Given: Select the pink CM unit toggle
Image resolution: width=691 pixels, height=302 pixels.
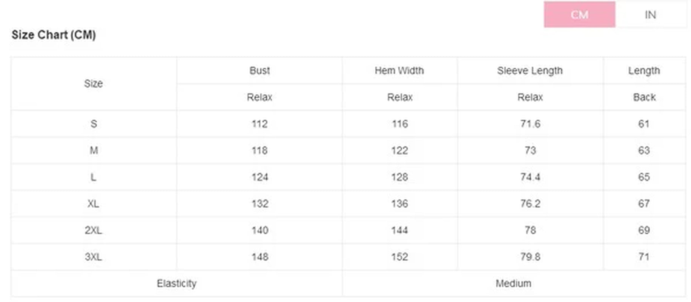Looking at the screenshot, I should click(x=579, y=15).
